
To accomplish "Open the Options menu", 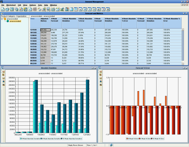I will (33, 5).
